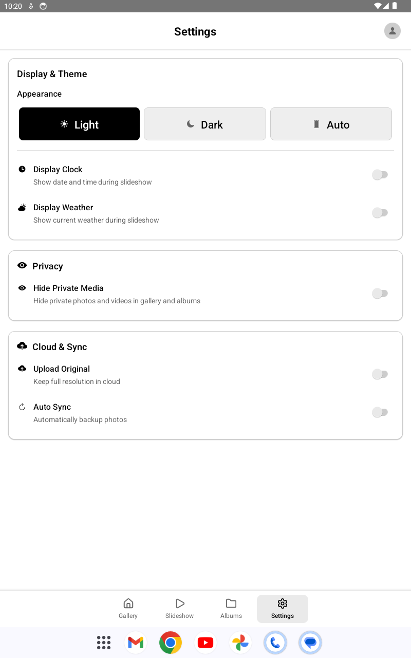The image size is (411, 658).
Task: Enable the Display Clock toggle
Action: (380, 175)
